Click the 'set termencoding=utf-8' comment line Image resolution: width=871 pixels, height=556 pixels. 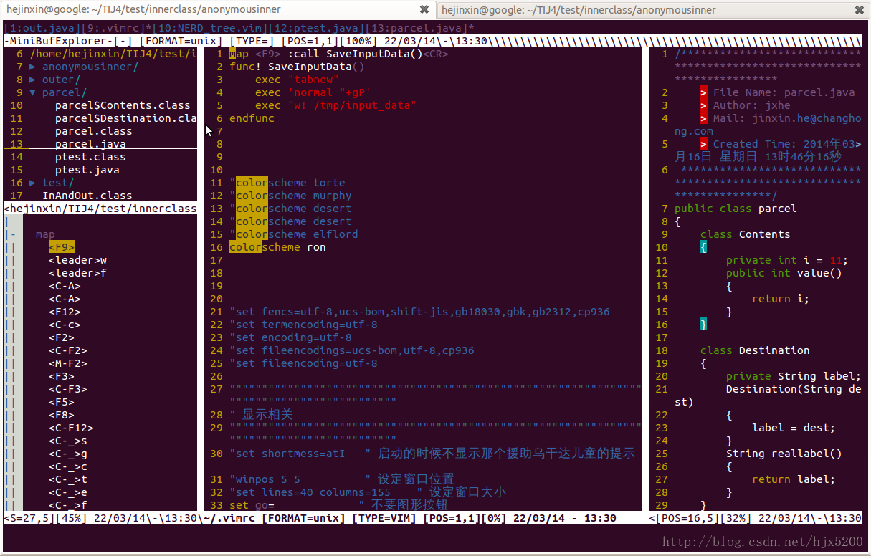(303, 325)
